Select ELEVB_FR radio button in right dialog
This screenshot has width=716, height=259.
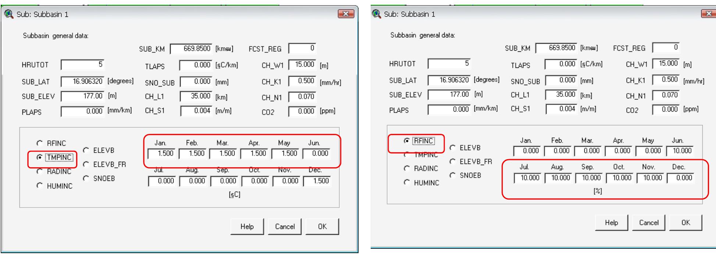[x=453, y=161]
